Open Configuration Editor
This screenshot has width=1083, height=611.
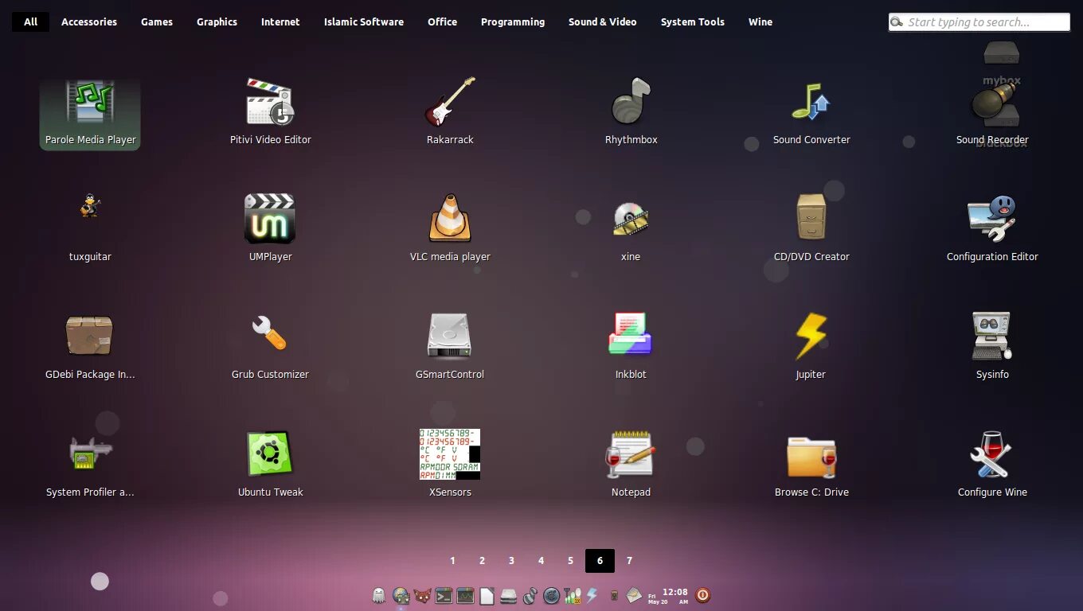tap(992, 229)
